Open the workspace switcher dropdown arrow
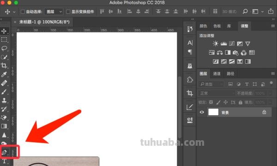 tap(263, 12)
